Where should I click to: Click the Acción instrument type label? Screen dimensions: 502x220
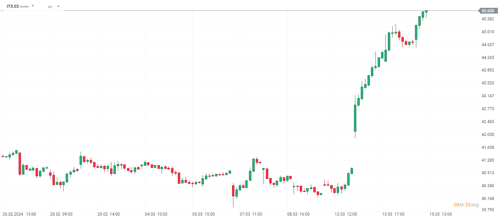coord(24,7)
